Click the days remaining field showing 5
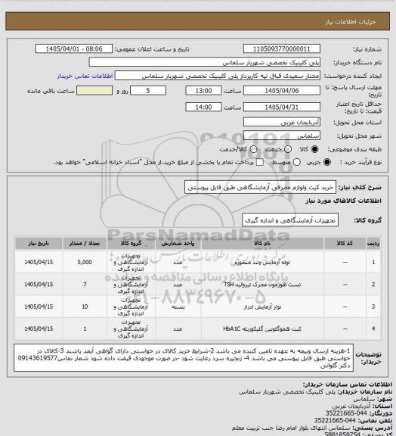The image size is (396, 436). (x=148, y=91)
